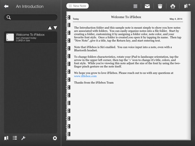Delete the note with trash icon
The width and height of the screenshot is (195, 146).
point(160,6)
